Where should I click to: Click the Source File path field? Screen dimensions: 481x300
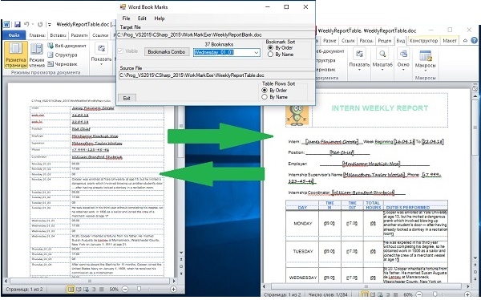216,75
